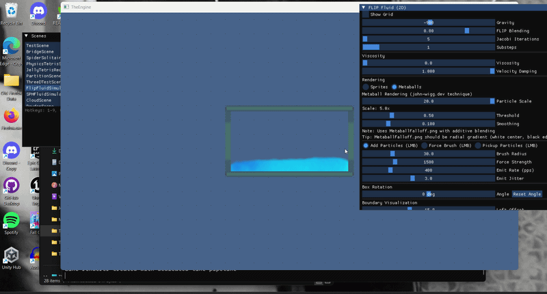This screenshot has width=547, height=294.
Task: Click the Particle Scale slider
Action: click(x=429, y=101)
